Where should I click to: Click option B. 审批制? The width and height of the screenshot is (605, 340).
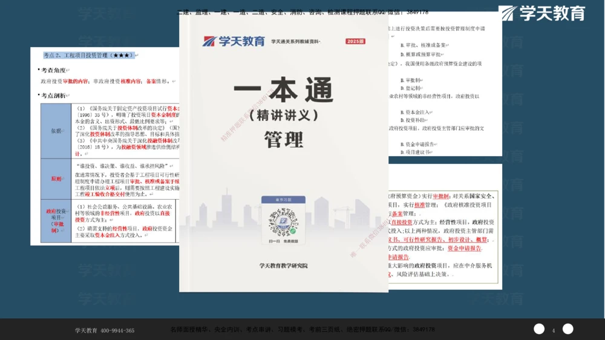pyautogui.click(x=411, y=80)
